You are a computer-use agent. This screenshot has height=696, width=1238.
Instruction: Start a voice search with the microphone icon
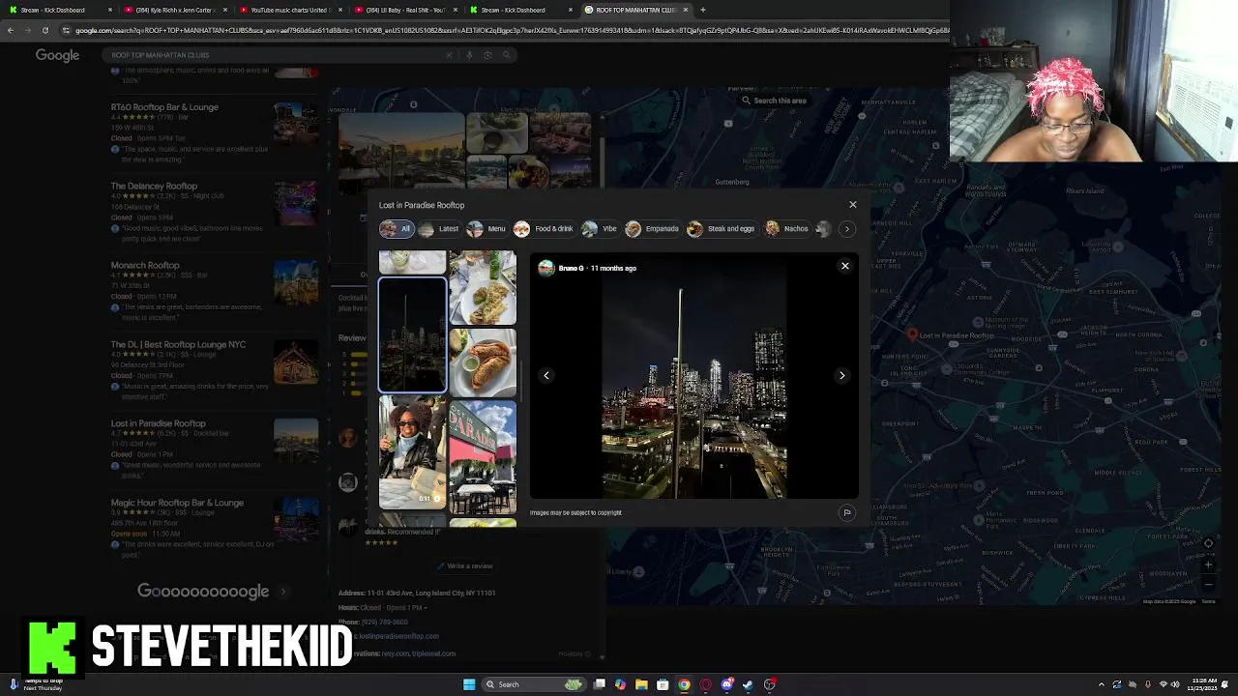pos(469,55)
